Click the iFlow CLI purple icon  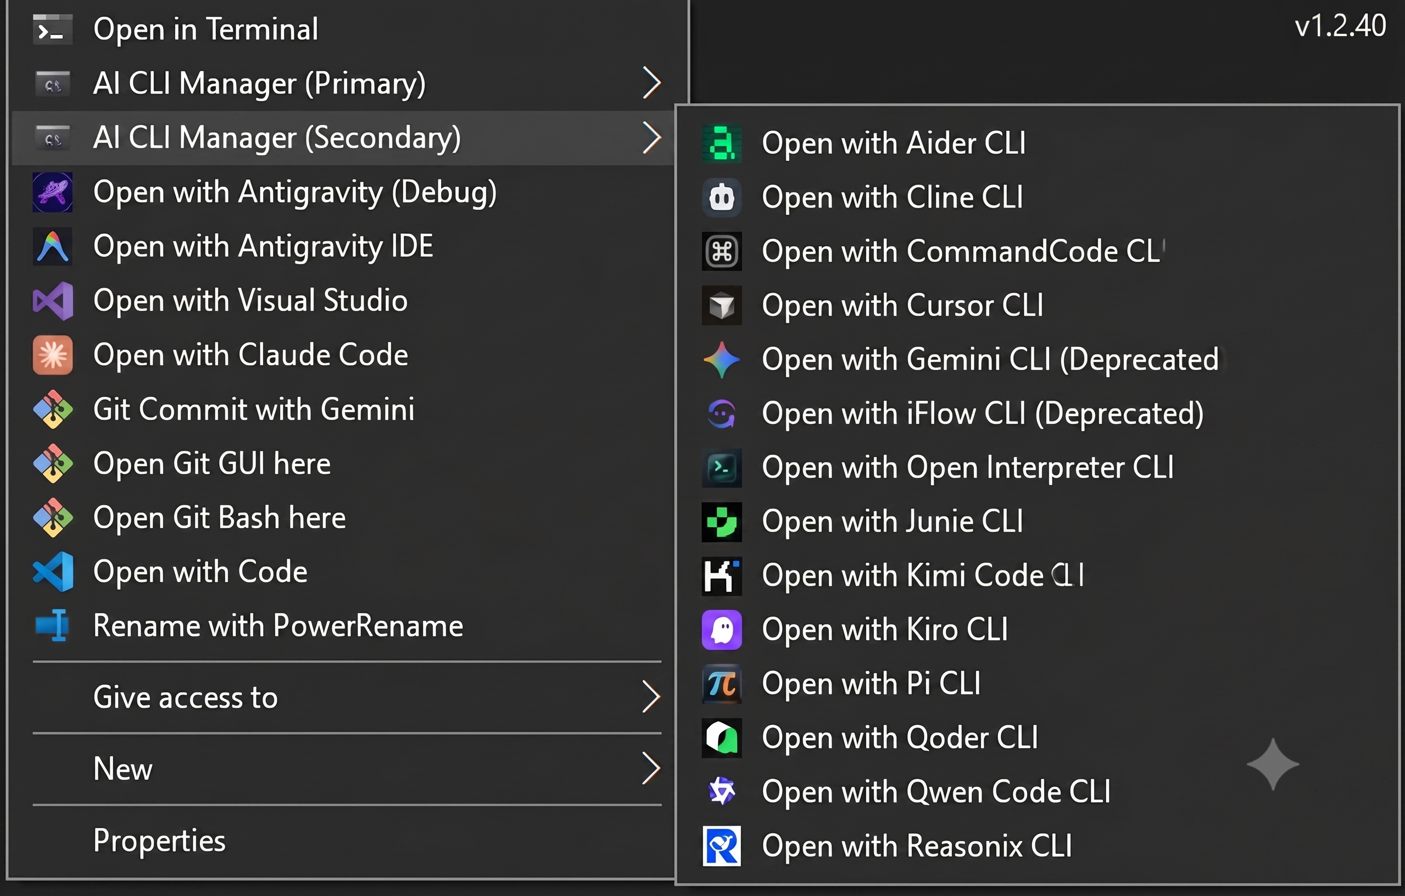click(x=722, y=413)
